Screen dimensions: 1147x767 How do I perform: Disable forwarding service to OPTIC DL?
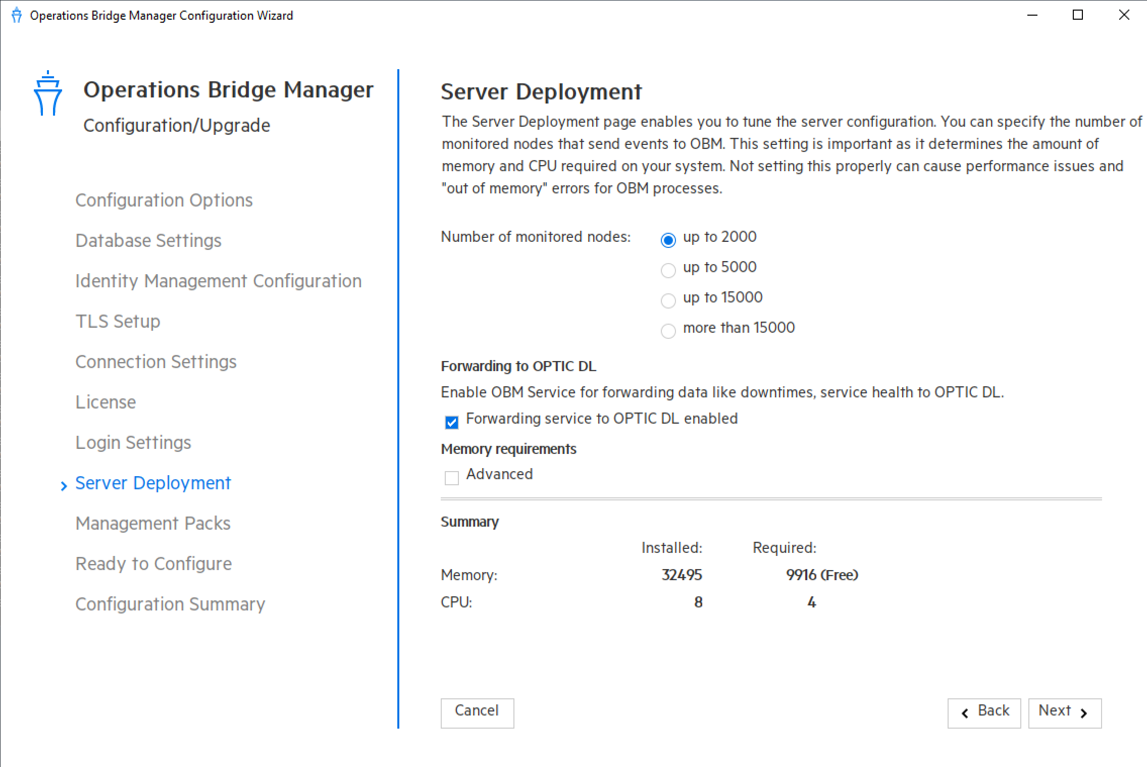click(x=451, y=422)
